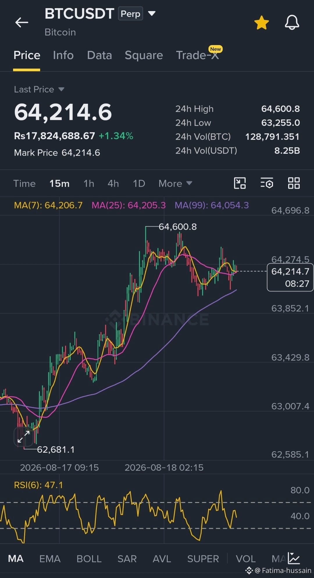314x578 pixels.
Task: Open the picture-in-picture chart icon
Action: coord(240,183)
